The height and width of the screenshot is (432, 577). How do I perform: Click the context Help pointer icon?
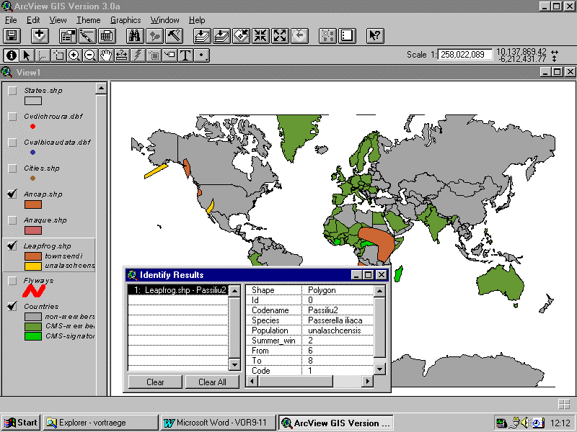[375, 35]
